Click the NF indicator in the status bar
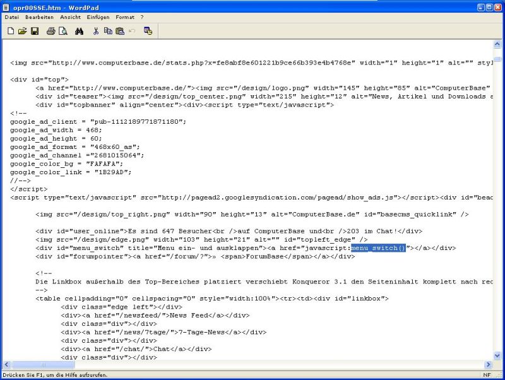 (487, 375)
